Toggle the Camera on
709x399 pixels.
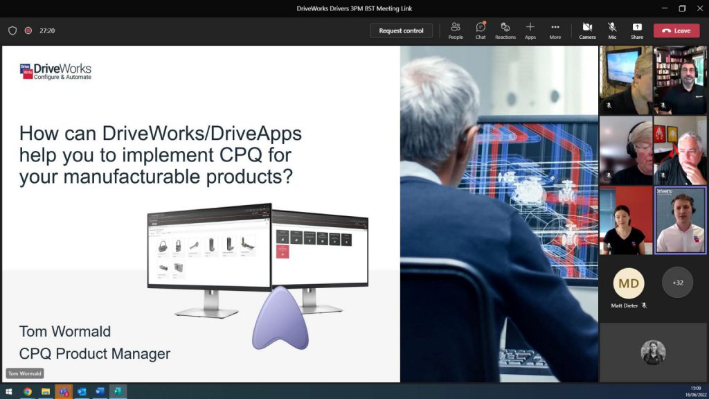(x=587, y=30)
